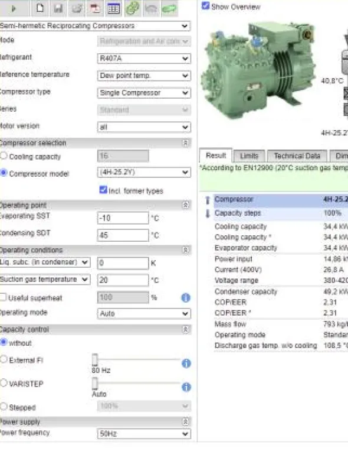348x464 pixels.
Task: Click the Condenser capacity result row
Action: 281,291
